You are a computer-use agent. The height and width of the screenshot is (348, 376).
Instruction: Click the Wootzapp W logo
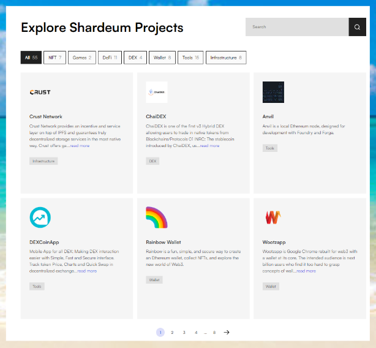[x=273, y=217]
